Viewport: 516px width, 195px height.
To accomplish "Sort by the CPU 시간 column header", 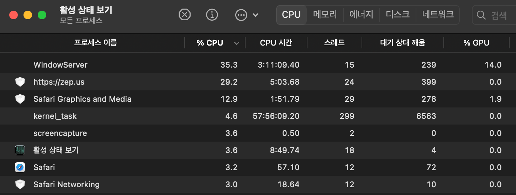I will coord(276,43).
